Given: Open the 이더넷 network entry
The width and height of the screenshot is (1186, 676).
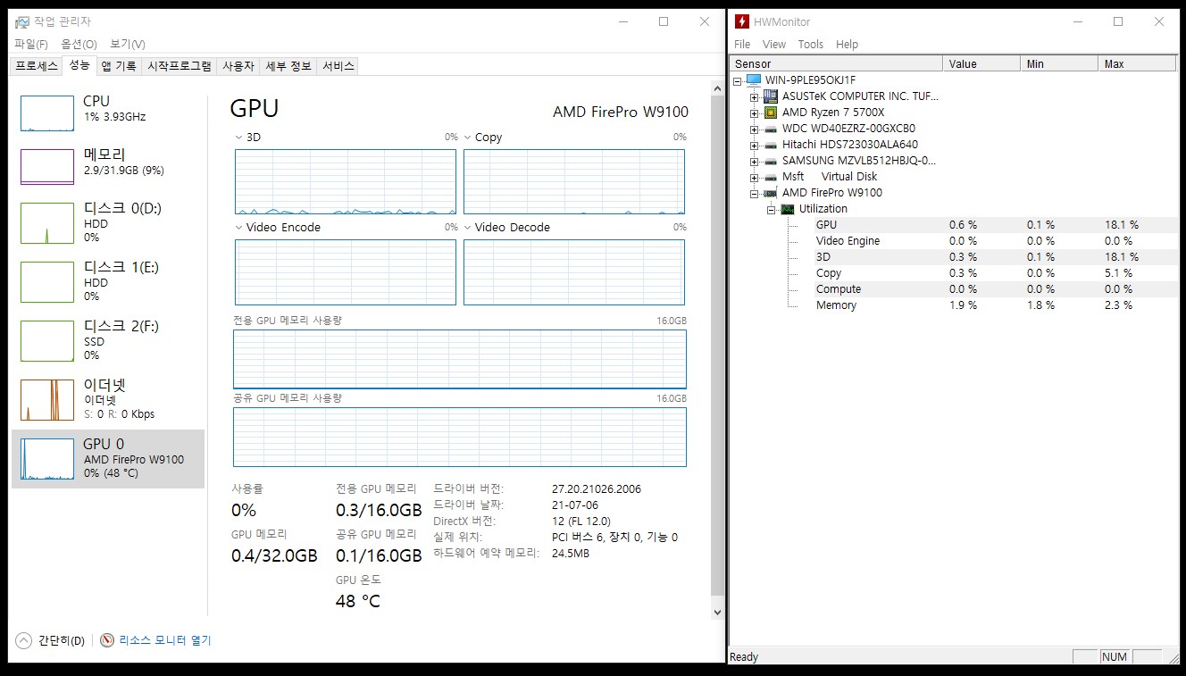Looking at the screenshot, I should (x=107, y=399).
